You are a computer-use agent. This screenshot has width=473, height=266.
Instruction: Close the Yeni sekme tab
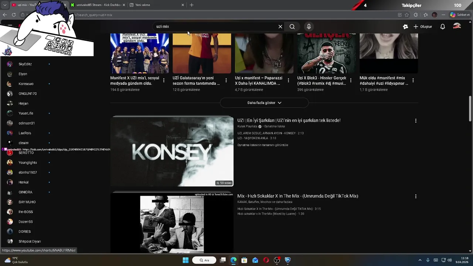click(x=183, y=5)
